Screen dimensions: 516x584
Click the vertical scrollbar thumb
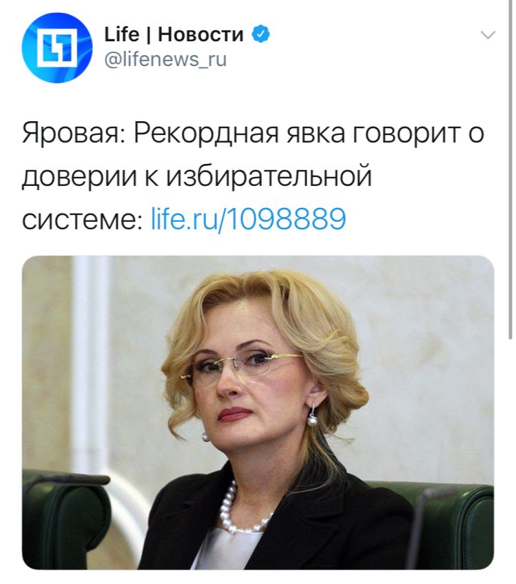point(510,169)
